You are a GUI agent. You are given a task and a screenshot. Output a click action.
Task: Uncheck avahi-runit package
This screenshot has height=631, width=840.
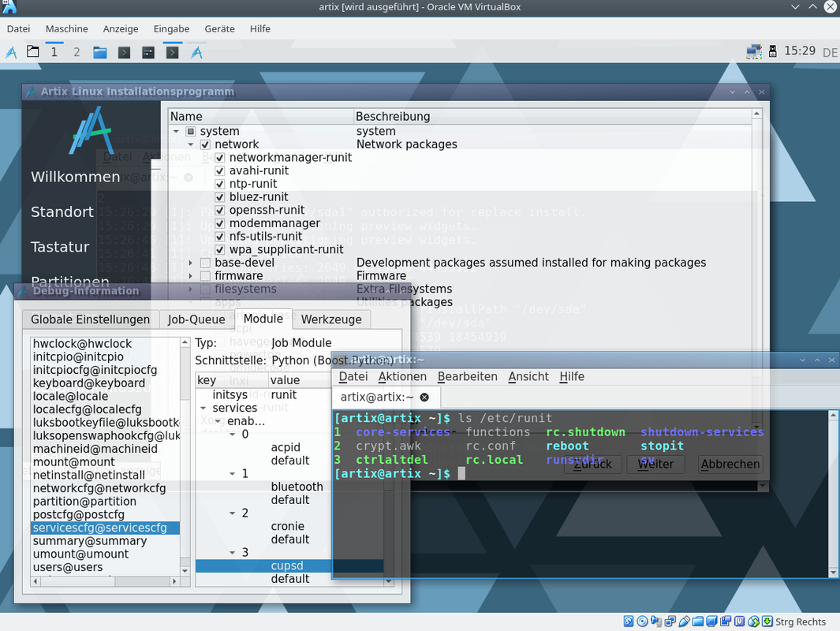click(219, 171)
